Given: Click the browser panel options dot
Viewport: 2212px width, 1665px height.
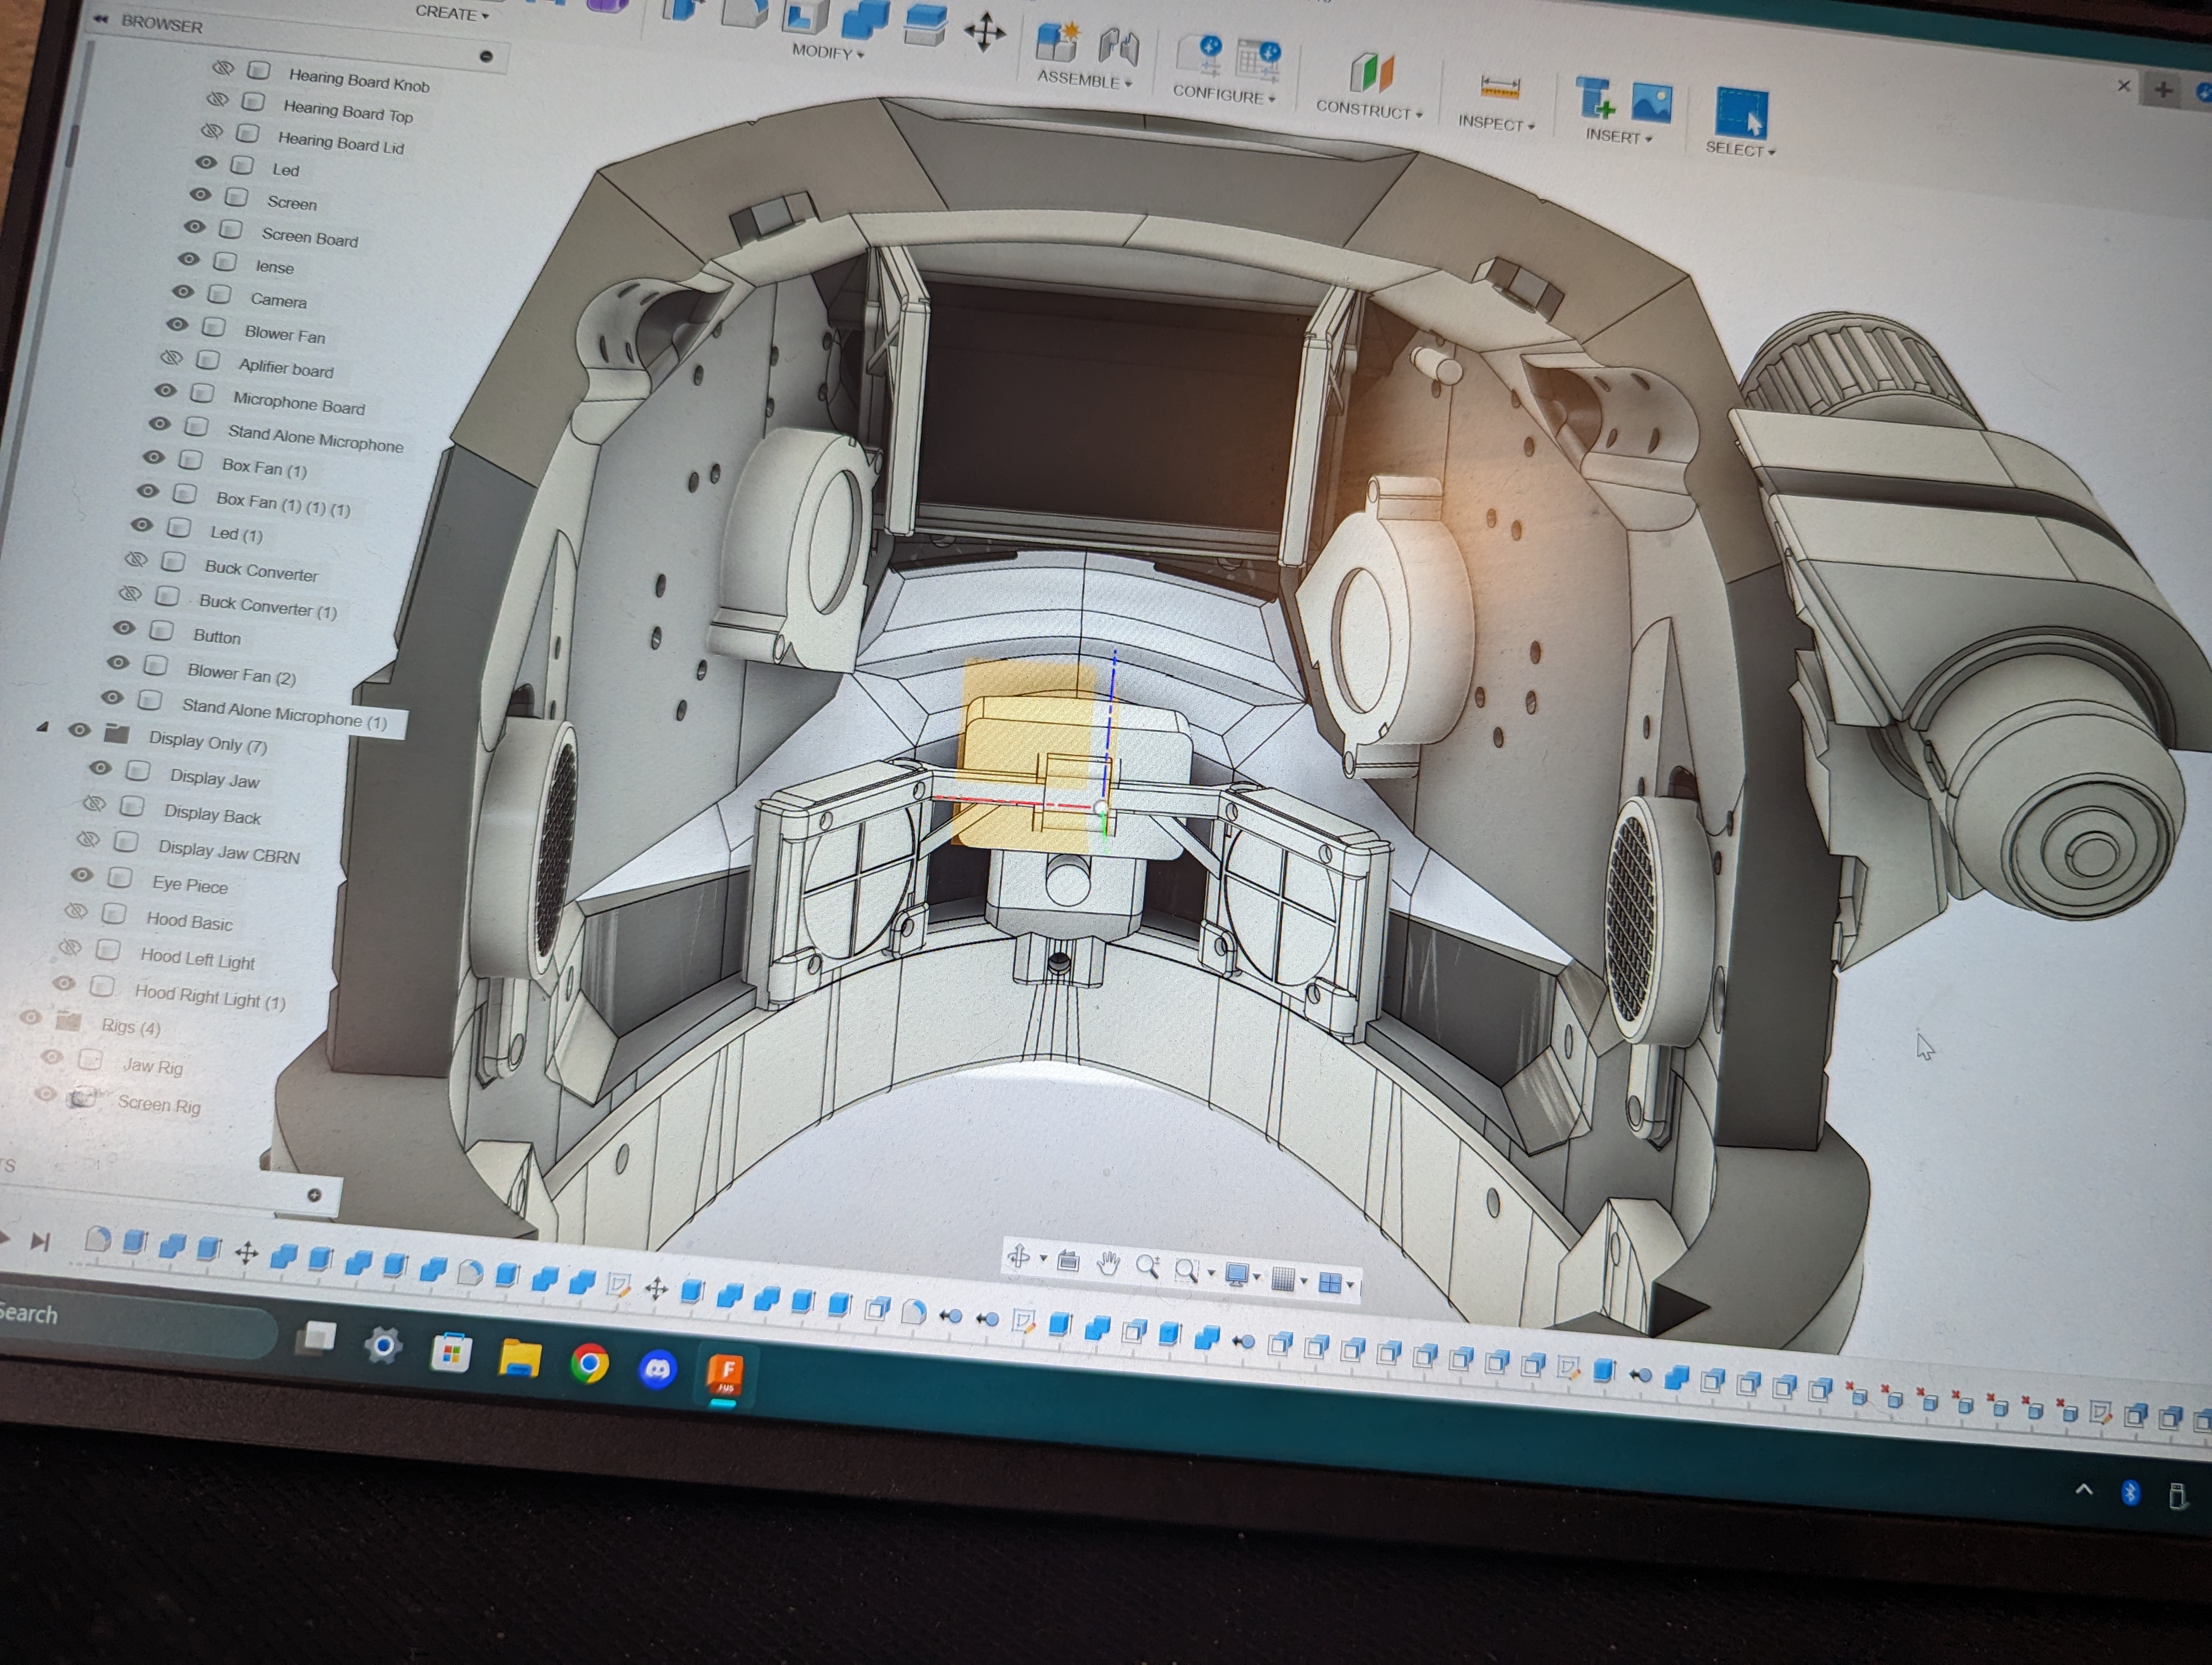Looking at the screenshot, I should click(486, 56).
